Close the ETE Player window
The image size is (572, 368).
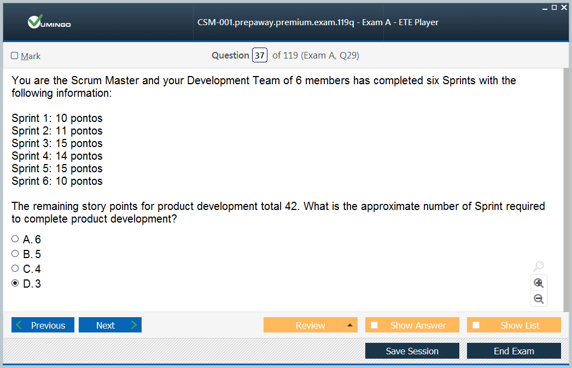(x=564, y=7)
